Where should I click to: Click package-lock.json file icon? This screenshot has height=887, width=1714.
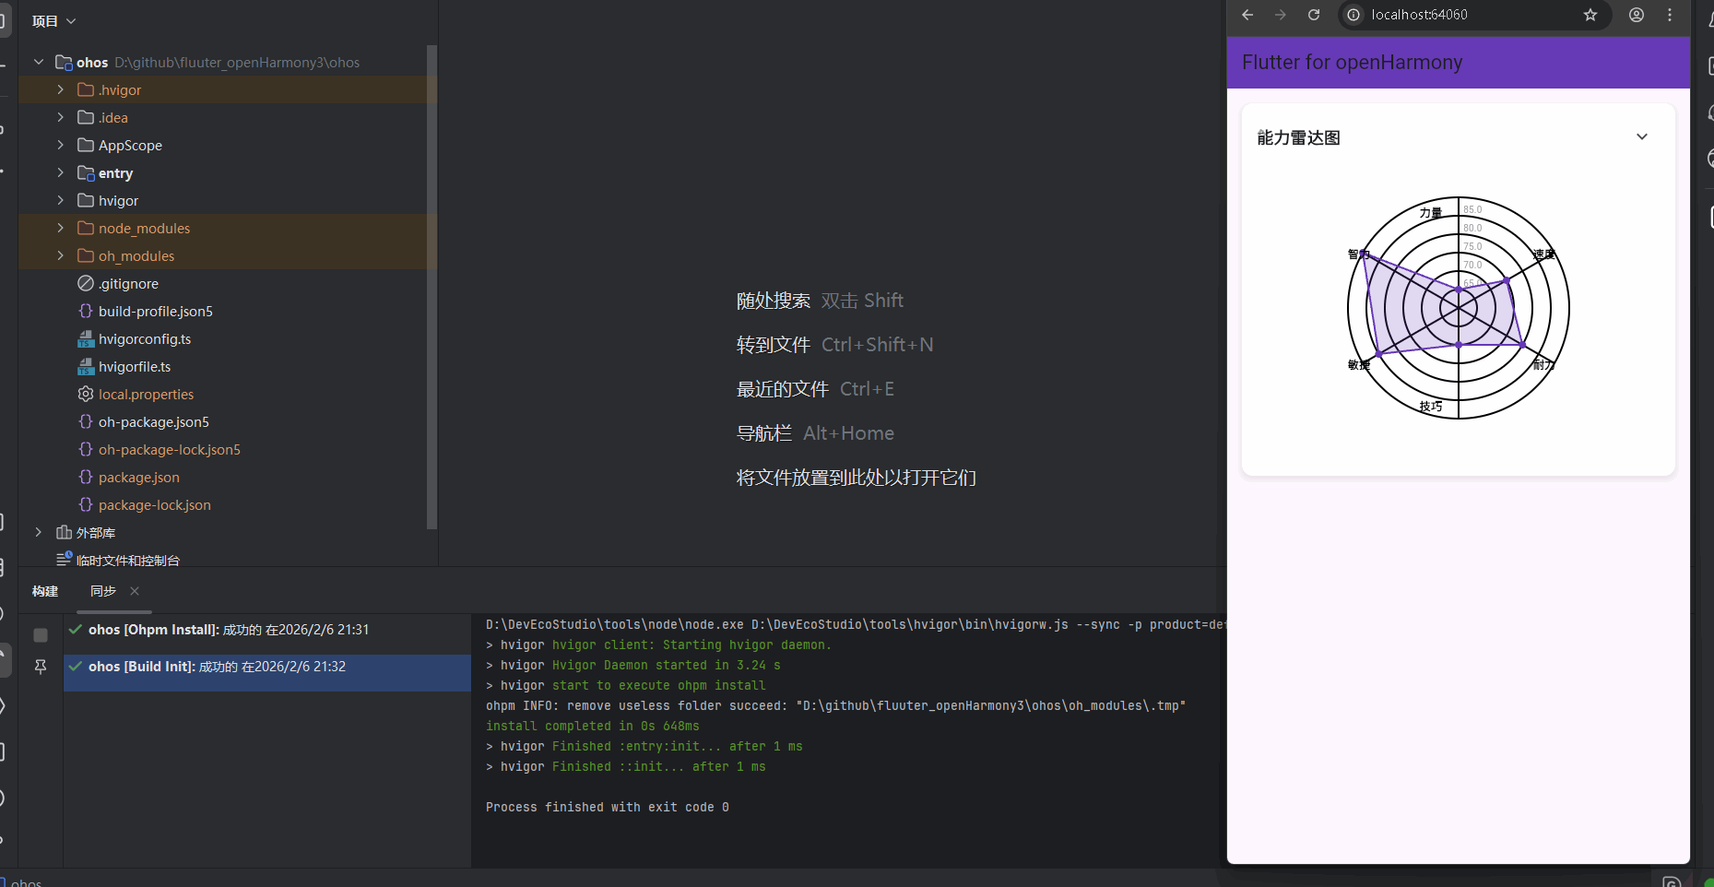coord(86,504)
